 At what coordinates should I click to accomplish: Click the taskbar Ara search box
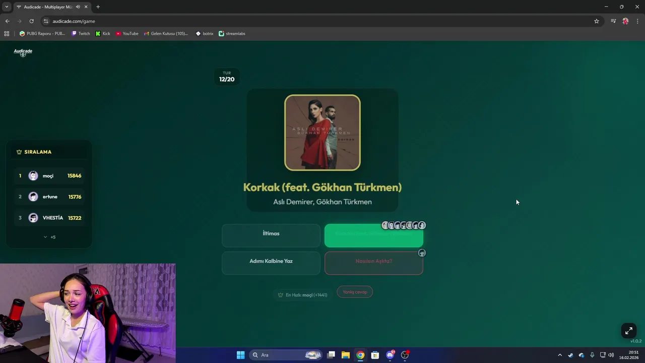coord(286,355)
